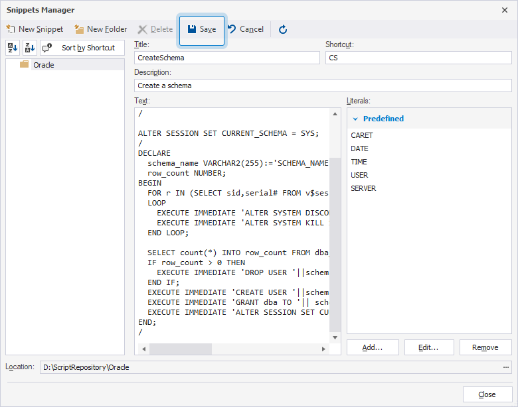Click the ALTER SESSION SET CURRENT_SCHEMA line
Viewport: 518px width, 407px height.
pyautogui.click(x=228, y=133)
